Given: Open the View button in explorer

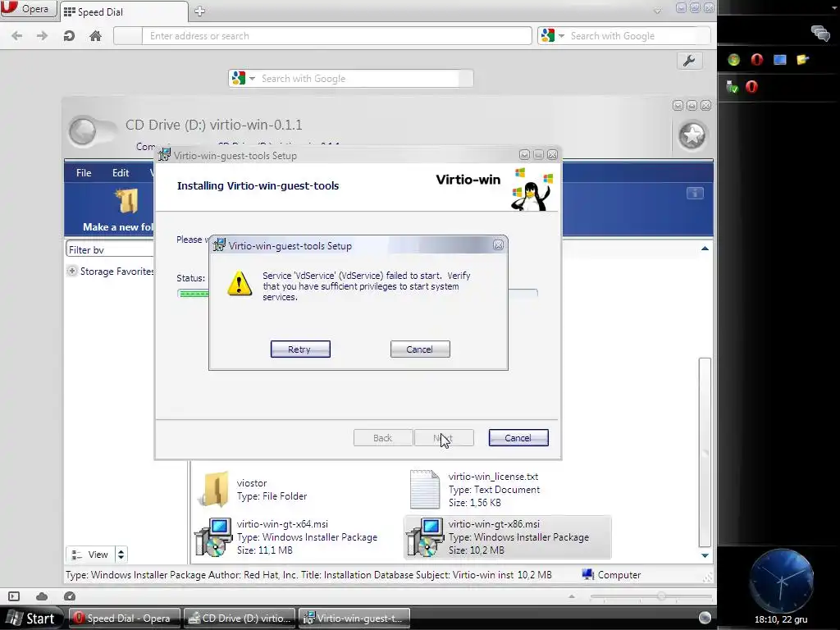Looking at the screenshot, I should click(90, 555).
